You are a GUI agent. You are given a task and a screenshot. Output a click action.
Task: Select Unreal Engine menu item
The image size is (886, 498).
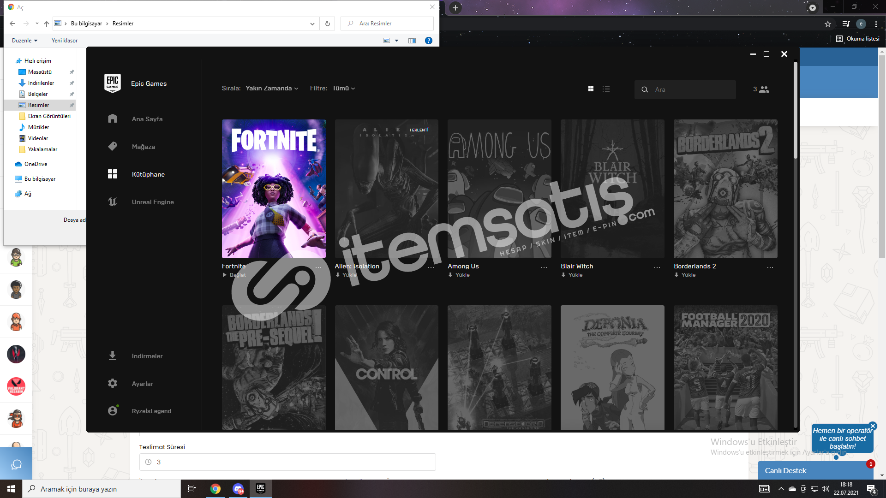pos(153,202)
